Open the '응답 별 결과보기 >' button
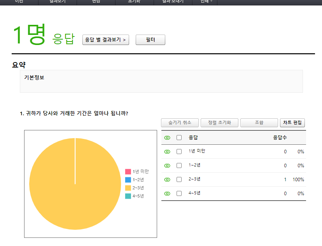The image size is (322, 246). pos(106,40)
